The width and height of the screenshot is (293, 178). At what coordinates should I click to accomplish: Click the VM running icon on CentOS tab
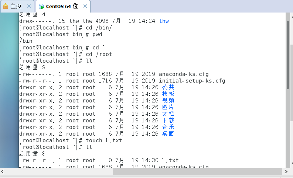pyautogui.click(x=41, y=7)
